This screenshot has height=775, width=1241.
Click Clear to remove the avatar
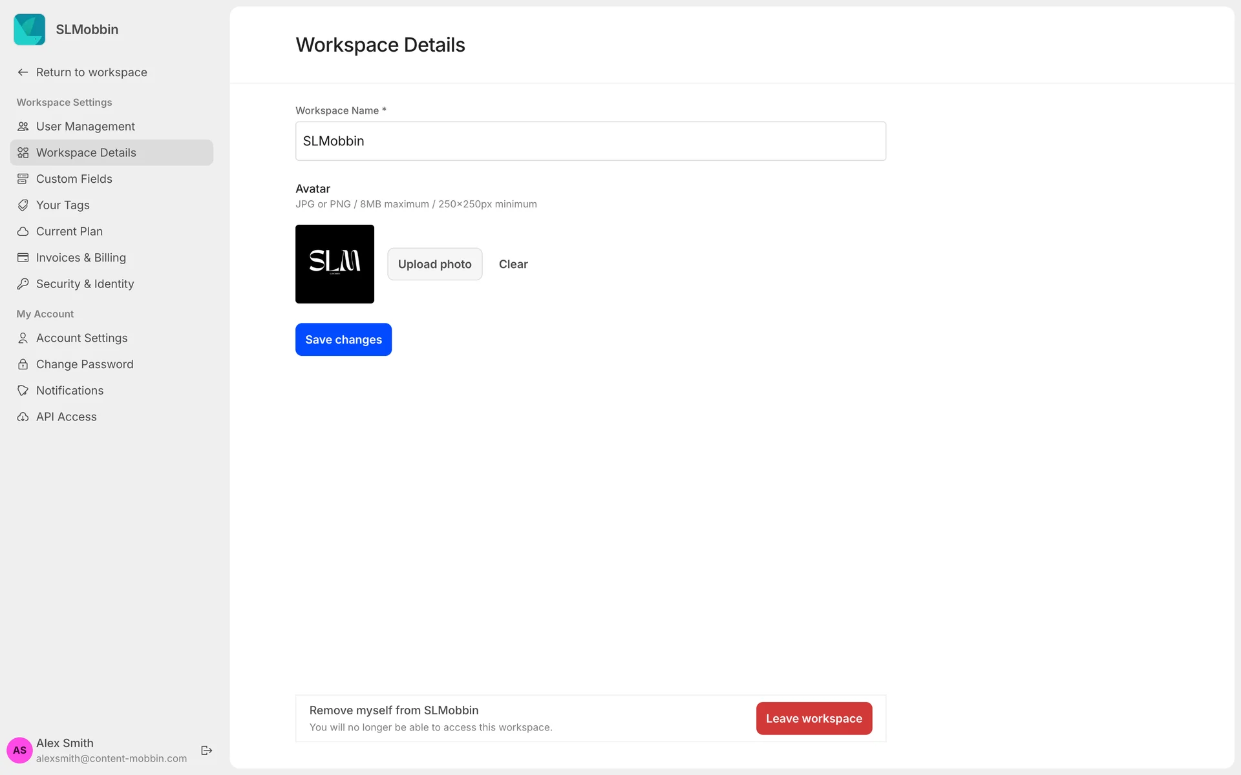pyautogui.click(x=513, y=264)
